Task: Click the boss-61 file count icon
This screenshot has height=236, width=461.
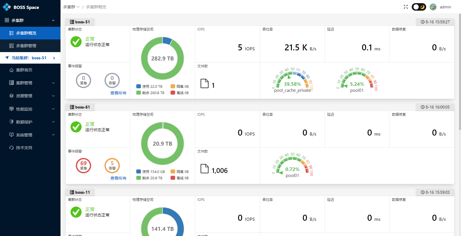Action: (204, 169)
